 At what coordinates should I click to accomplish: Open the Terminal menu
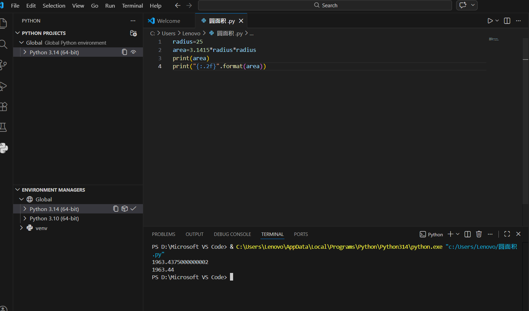tap(132, 6)
